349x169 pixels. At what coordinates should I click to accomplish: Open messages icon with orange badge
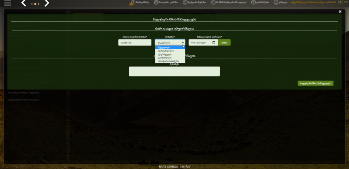coord(133,3)
